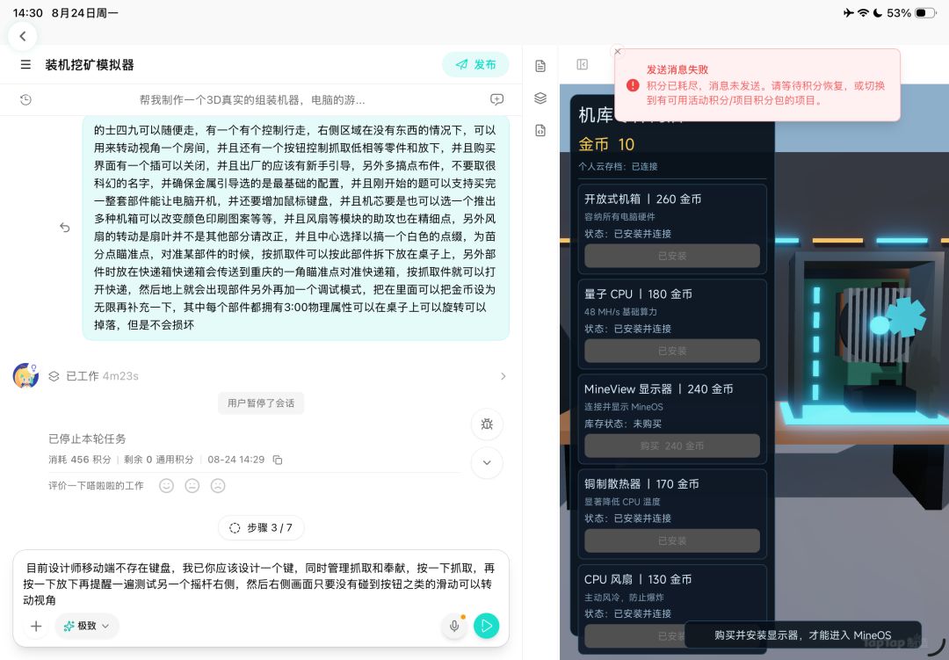The width and height of the screenshot is (949, 660).
Task: Focus the message input text box
Action: [x=260, y=584]
